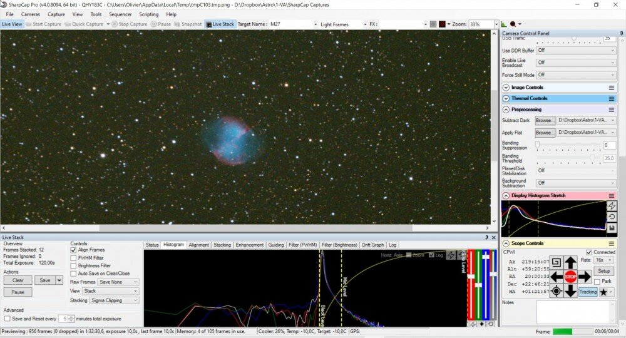Save the display stretch with floppy icon
626x338 pixels.
(x=612, y=228)
